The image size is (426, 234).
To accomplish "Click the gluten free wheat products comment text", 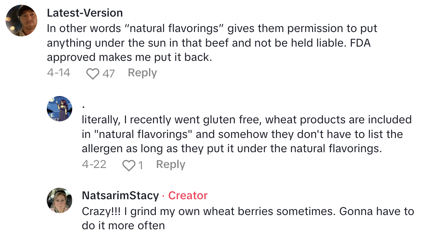I will point(246,134).
